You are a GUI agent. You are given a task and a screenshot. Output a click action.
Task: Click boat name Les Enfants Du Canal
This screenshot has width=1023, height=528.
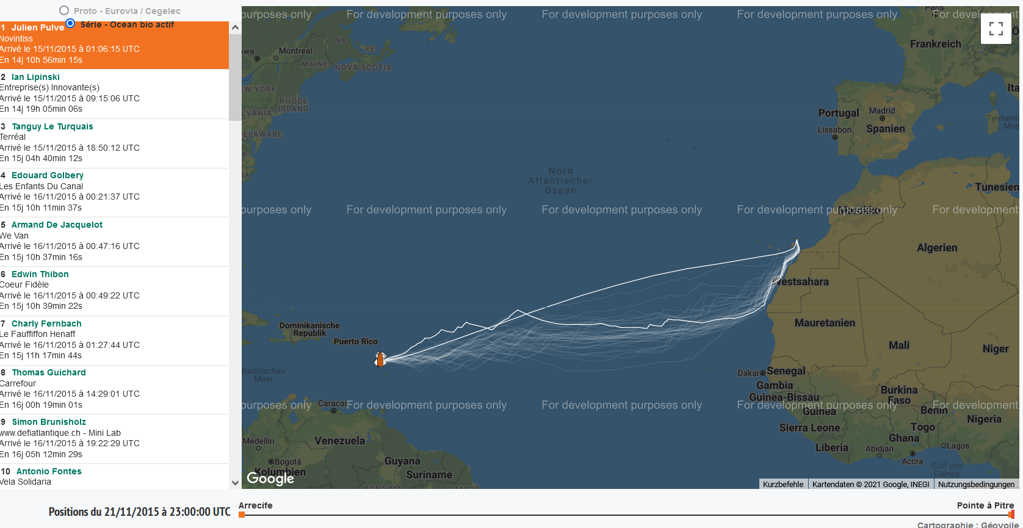click(42, 186)
